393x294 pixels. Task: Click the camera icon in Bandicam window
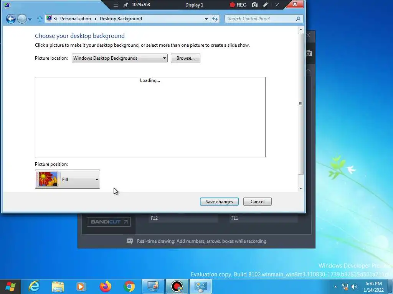click(309, 53)
